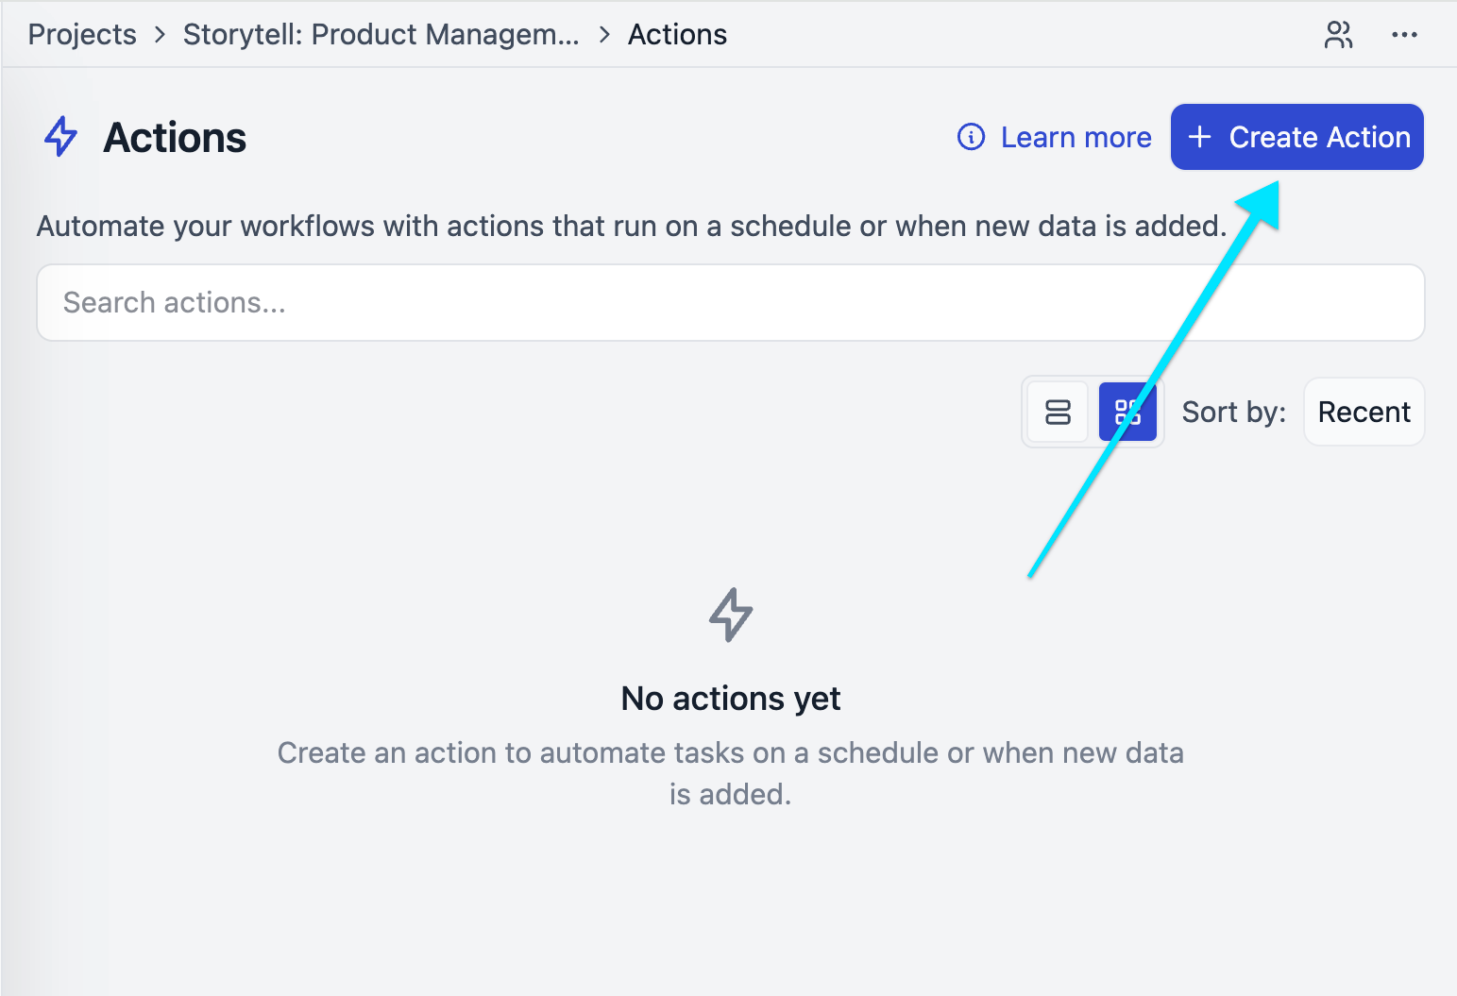Switch to grid view layout
Screen dimensions: 1457x996
[x=1127, y=412]
